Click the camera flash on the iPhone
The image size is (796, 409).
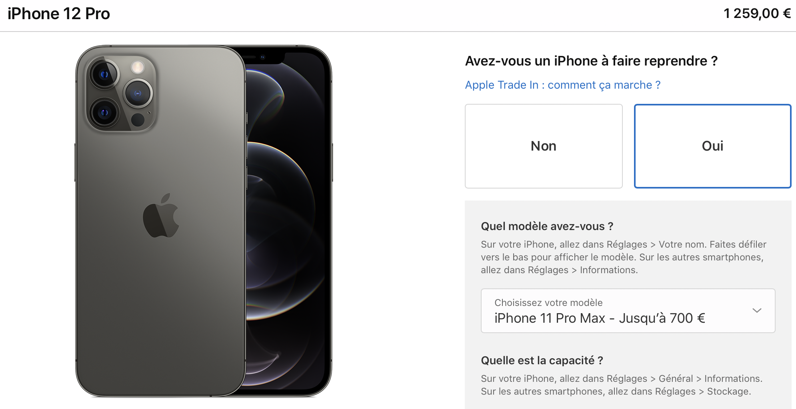[x=138, y=67]
